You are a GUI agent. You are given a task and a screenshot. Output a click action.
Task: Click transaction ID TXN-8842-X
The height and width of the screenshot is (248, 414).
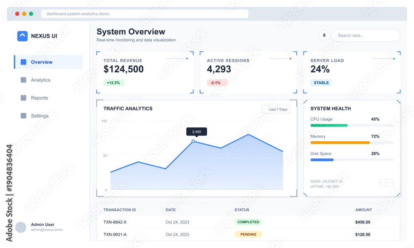[115, 222]
